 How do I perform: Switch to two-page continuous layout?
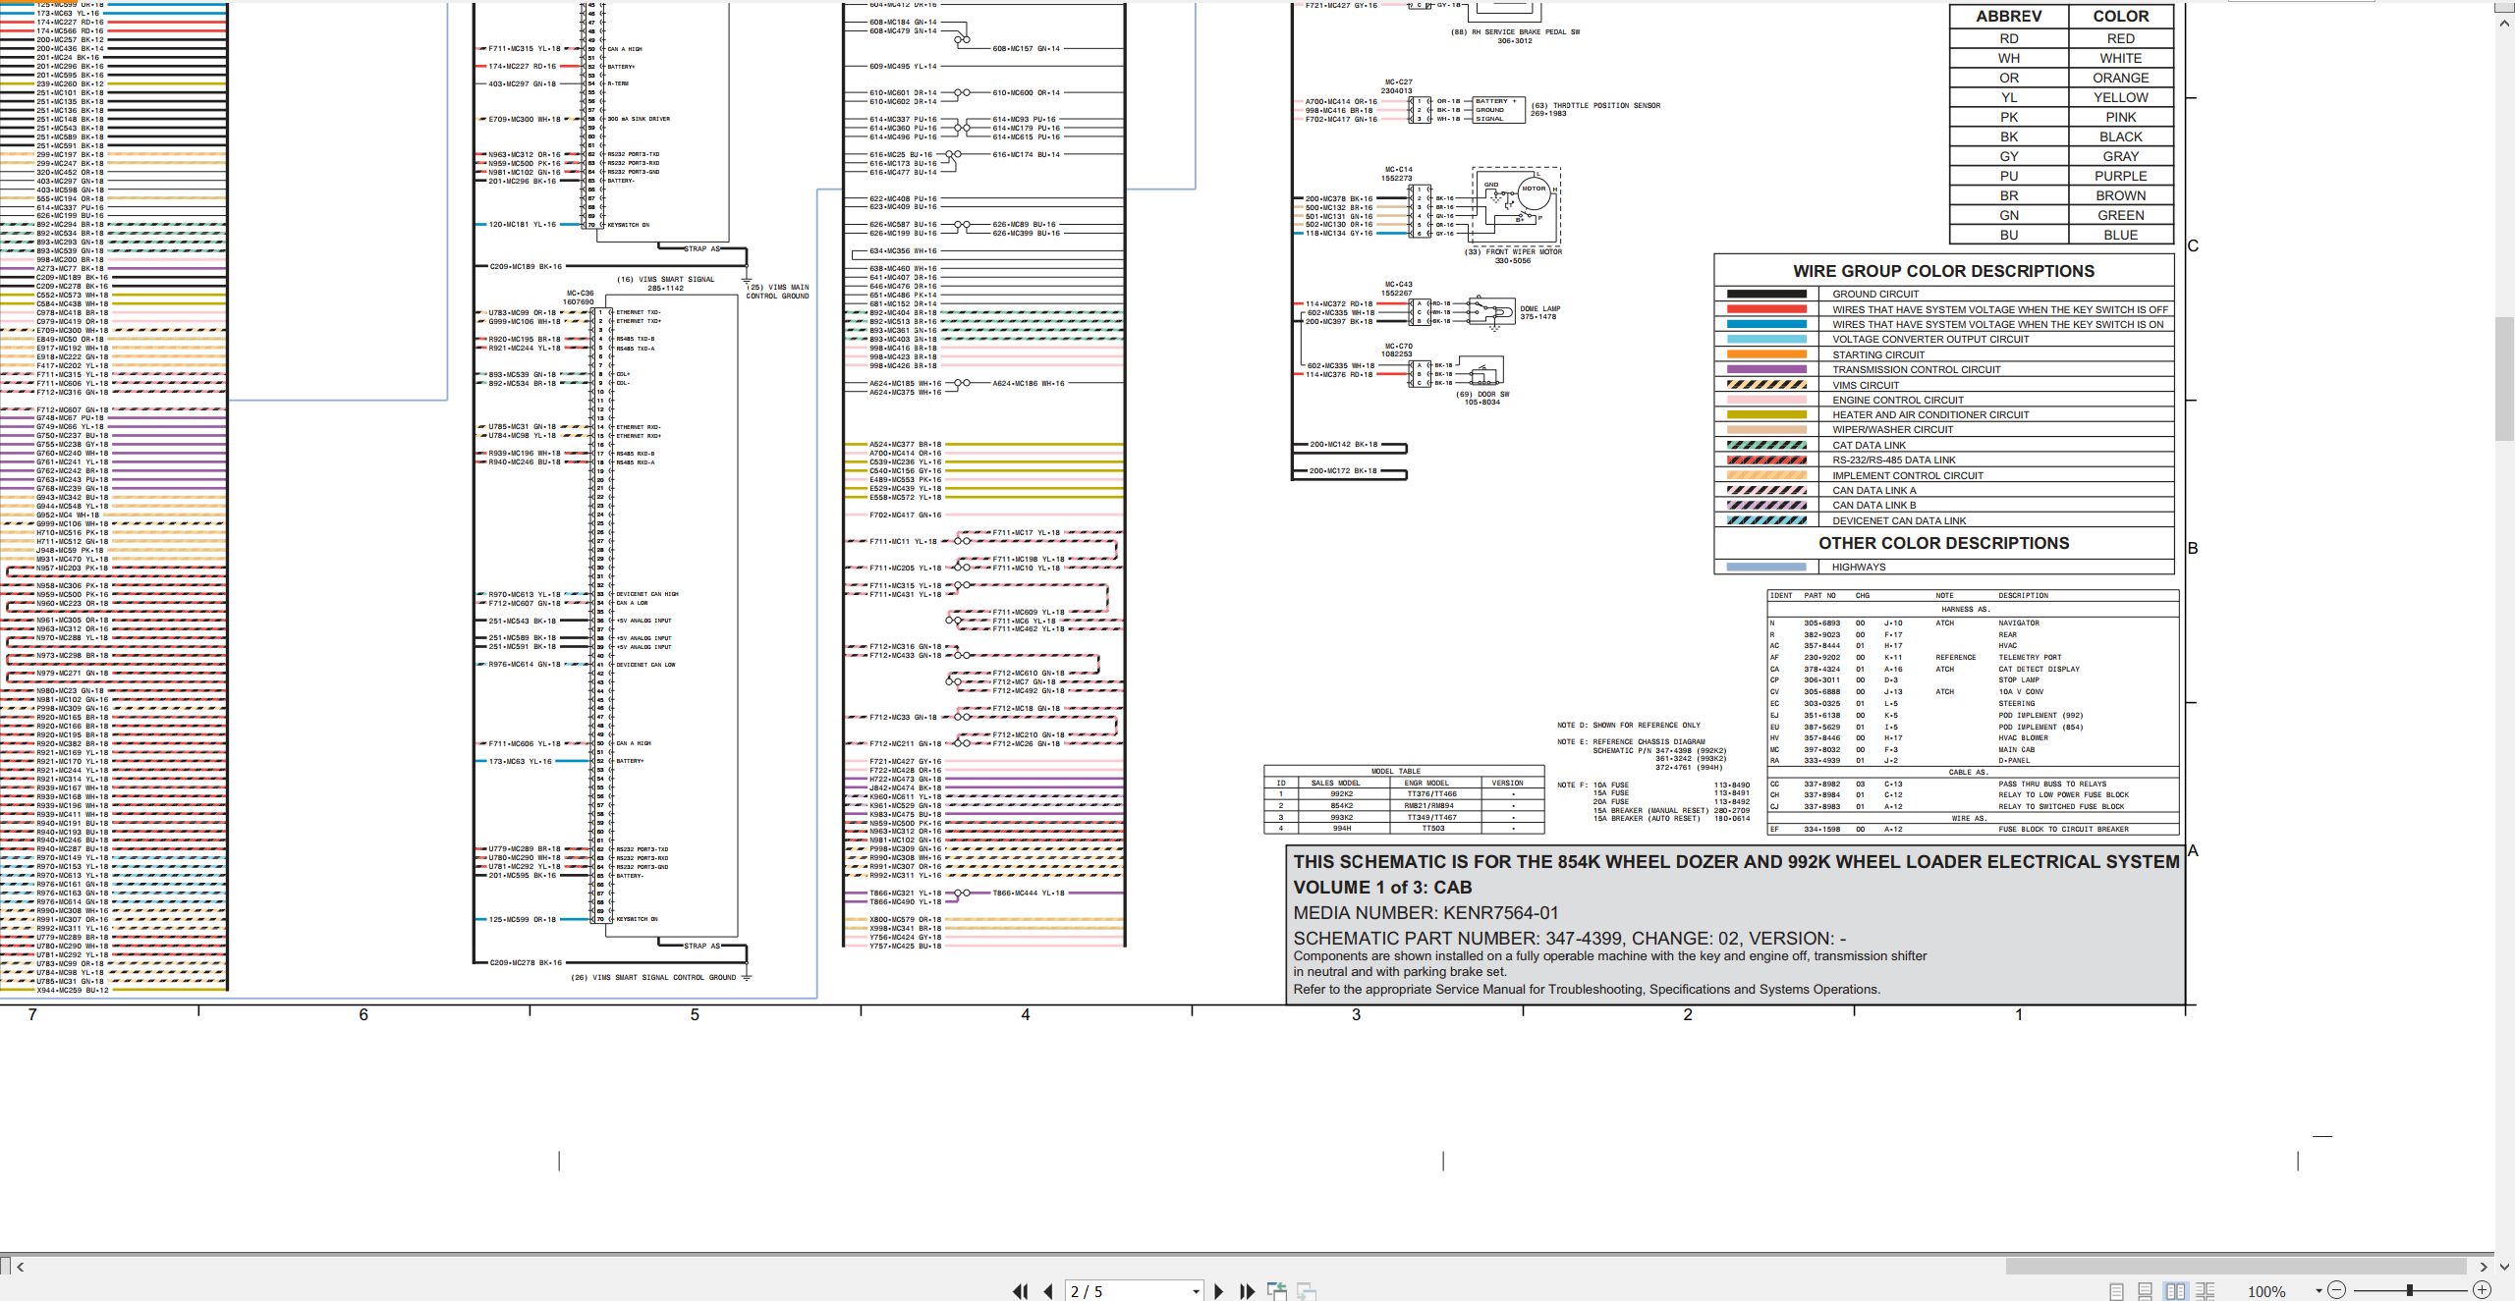pos(2205,1291)
